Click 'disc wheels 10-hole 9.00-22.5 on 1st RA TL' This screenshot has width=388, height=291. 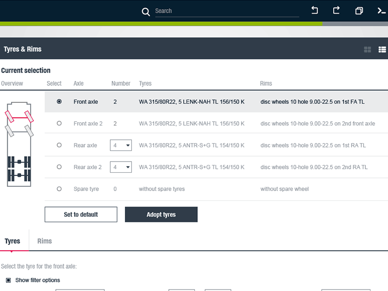[x=313, y=145]
